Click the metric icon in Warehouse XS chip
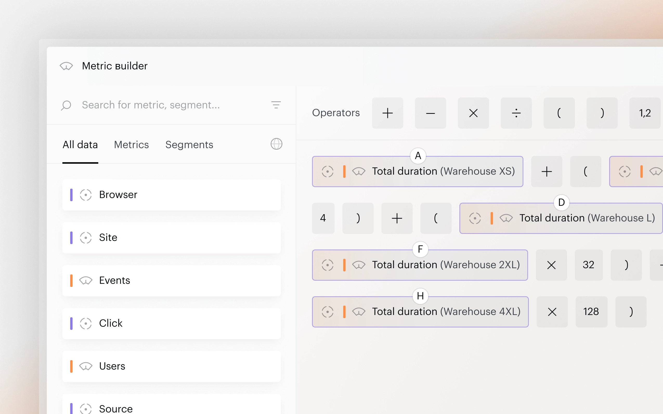663x414 pixels. point(359,172)
